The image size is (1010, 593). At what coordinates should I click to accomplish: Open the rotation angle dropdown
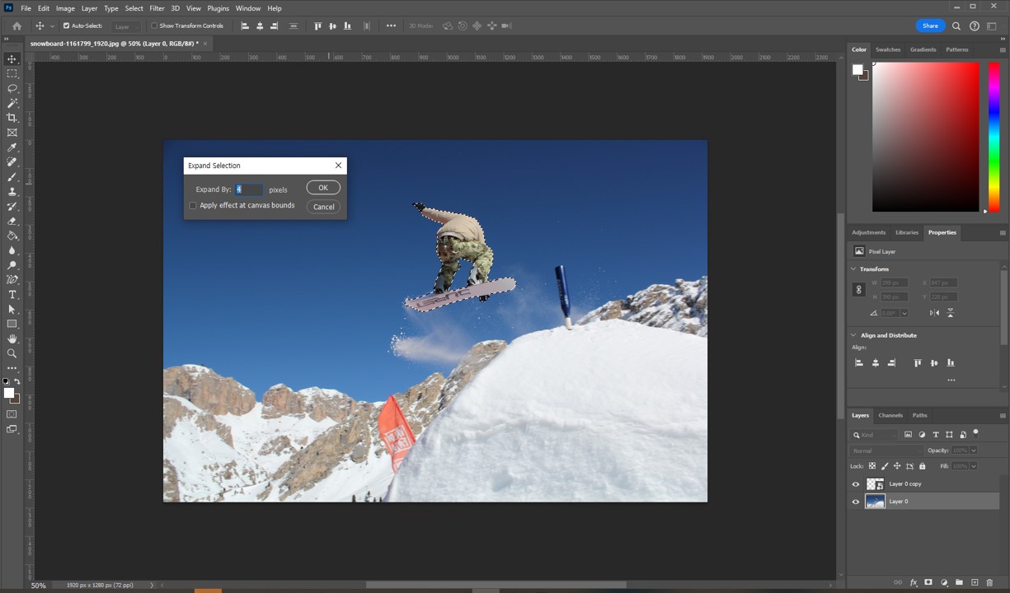pos(904,313)
